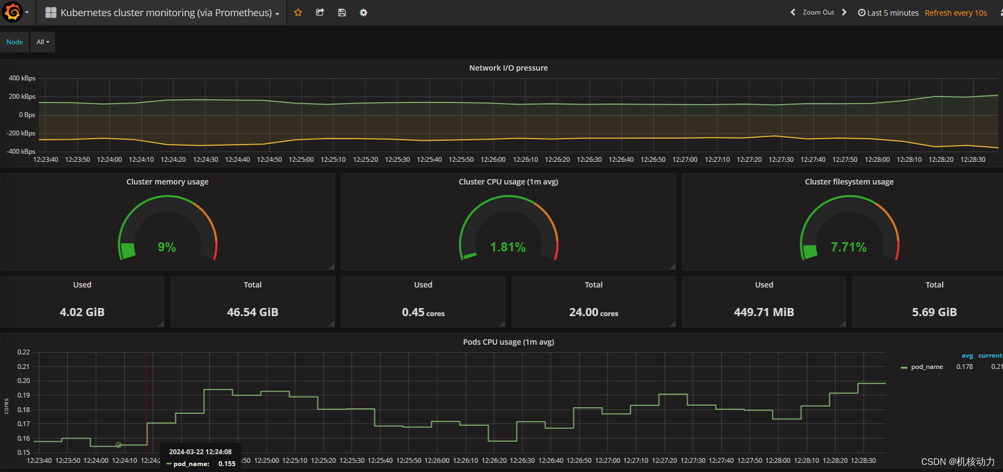Click the Total title of memory panel
The height and width of the screenshot is (472, 1003).
252,285
